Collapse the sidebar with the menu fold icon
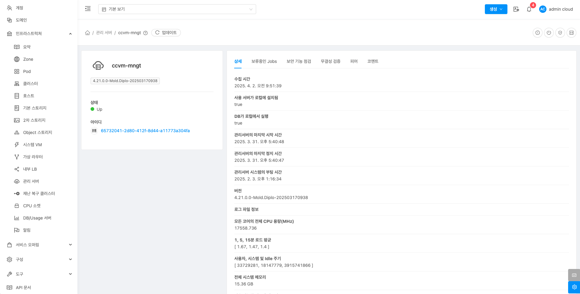 coord(88,9)
